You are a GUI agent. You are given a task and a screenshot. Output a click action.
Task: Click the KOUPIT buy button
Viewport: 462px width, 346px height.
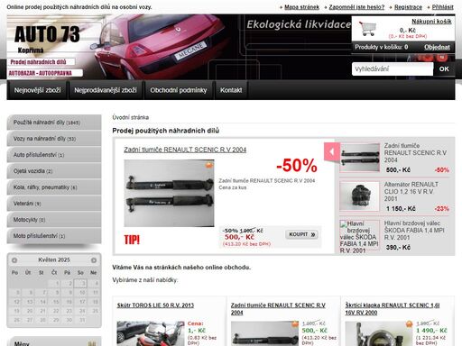[301, 234]
